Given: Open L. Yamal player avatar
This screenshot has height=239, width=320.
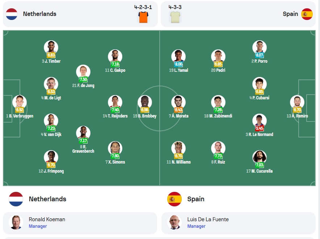Looking at the screenshot, I should (178, 57).
